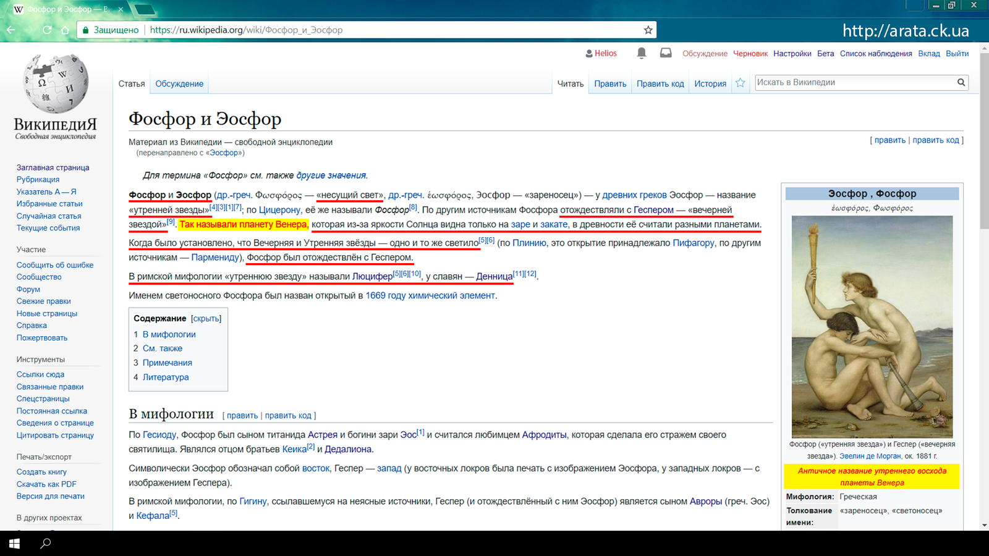Jump to В мифологии in contents
The image size is (989, 556).
point(169,334)
